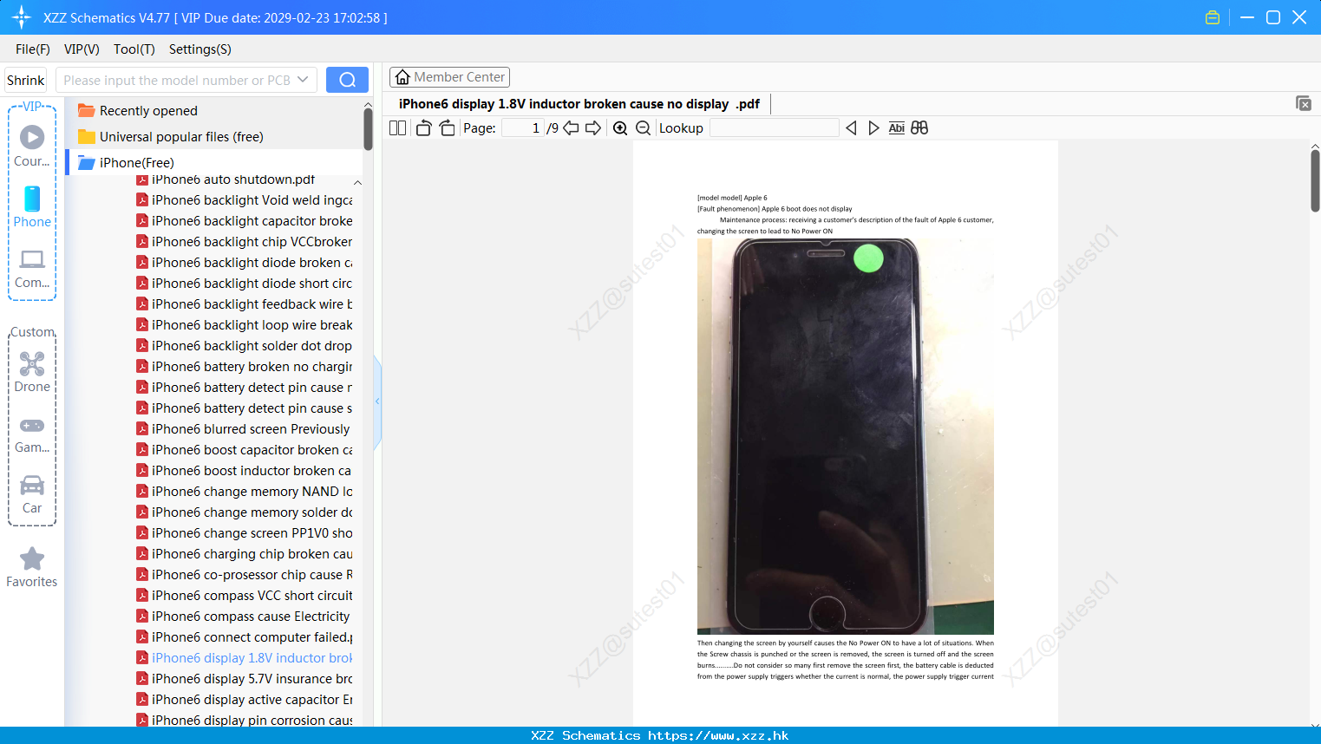The image size is (1321, 744).
Task: Open iPhone6 backlight chip VCC file
Action: pyautogui.click(x=245, y=242)
